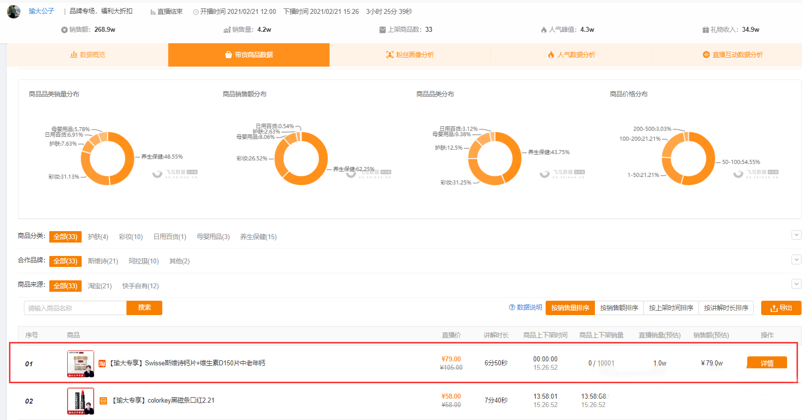Open 详情 for the Swisse product
The width and height of the screenshot is (802, 420).
pyautogui.click(x=767, y=363)
